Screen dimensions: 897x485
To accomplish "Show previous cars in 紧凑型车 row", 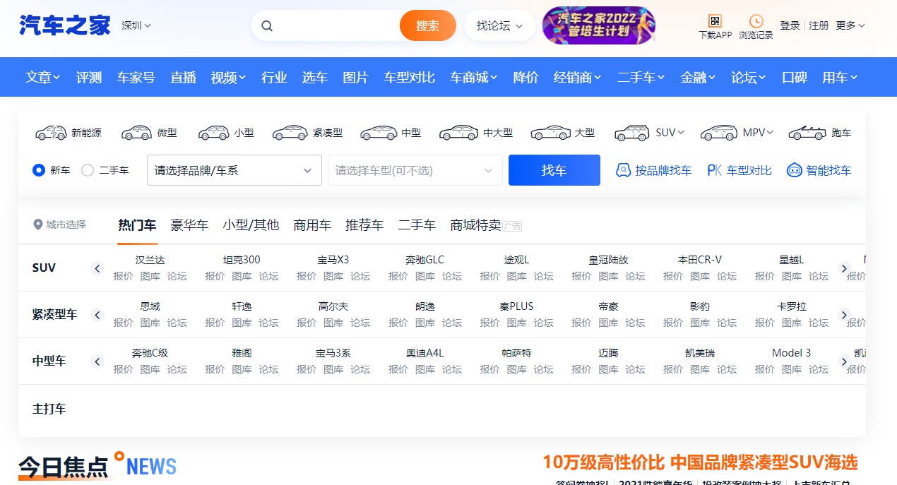I will coord(97,315).
